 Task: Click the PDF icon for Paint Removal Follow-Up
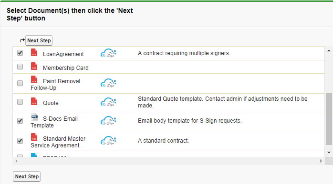tap(34, 79)
